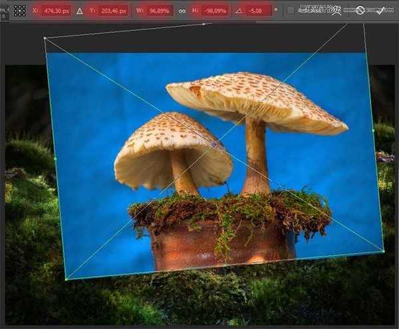Click the rotation field showing -5.08
Viewport: 399px width, 329px height.
[x=259, y=11]
